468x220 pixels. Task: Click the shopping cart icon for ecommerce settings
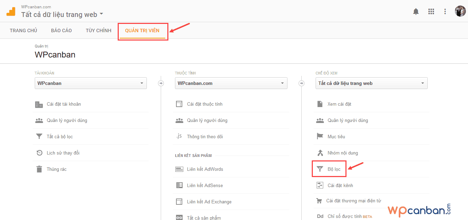point(319,201)
